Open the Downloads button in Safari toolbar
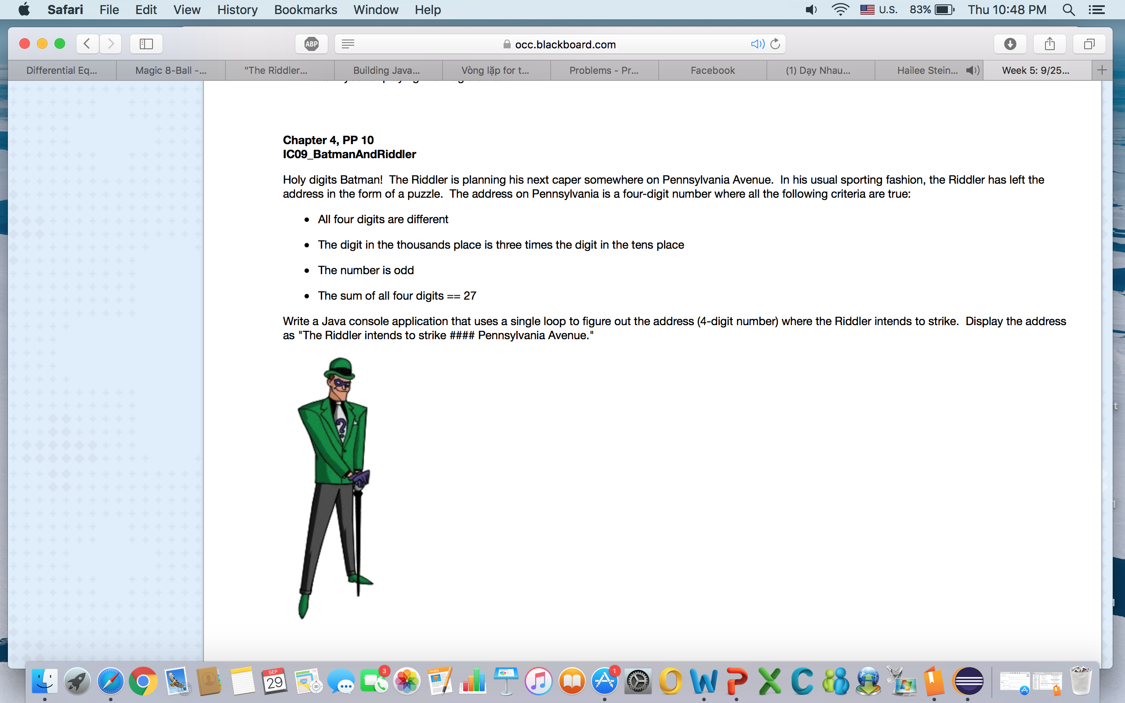The width and height of the screenshot is (1125, 703). click(1010, 43)
